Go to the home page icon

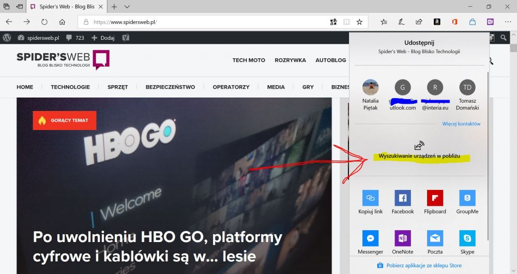point(62,22)
